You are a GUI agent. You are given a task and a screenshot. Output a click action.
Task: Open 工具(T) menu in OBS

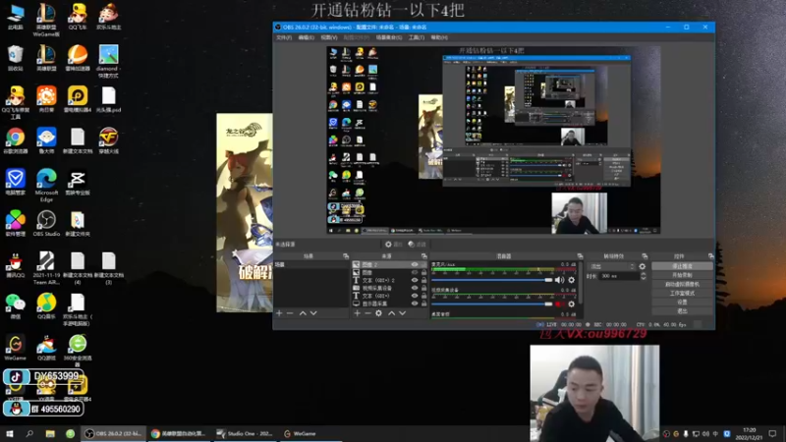[416, 37]
